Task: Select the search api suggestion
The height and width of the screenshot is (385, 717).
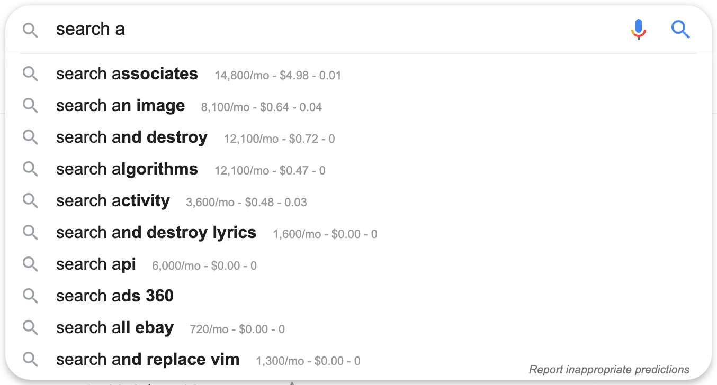Action: click(358, 264)
